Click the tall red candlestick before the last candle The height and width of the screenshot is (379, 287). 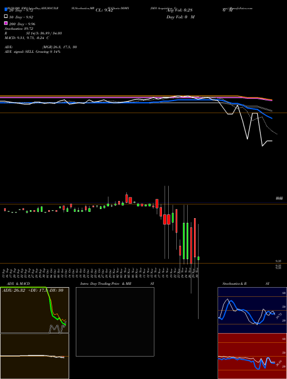click(195, 238)
